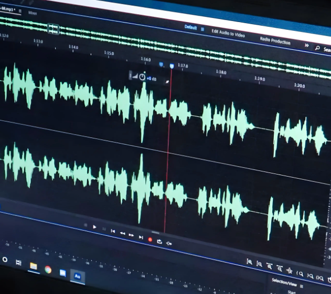Viewport: 331px width, 294px height.
Task: Expand workspace overflow chevron menu
Action: [x=307, y=46]
